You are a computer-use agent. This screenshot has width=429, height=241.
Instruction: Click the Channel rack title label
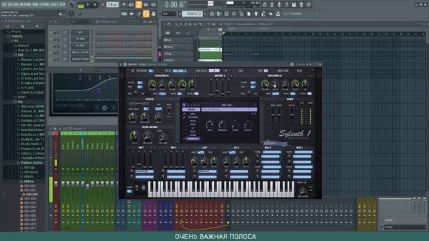[109, 21]
